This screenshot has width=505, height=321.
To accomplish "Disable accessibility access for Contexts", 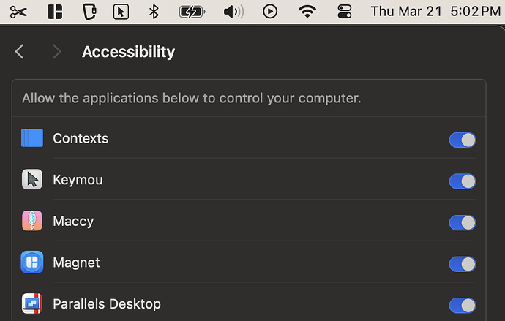I will [462, 140].
